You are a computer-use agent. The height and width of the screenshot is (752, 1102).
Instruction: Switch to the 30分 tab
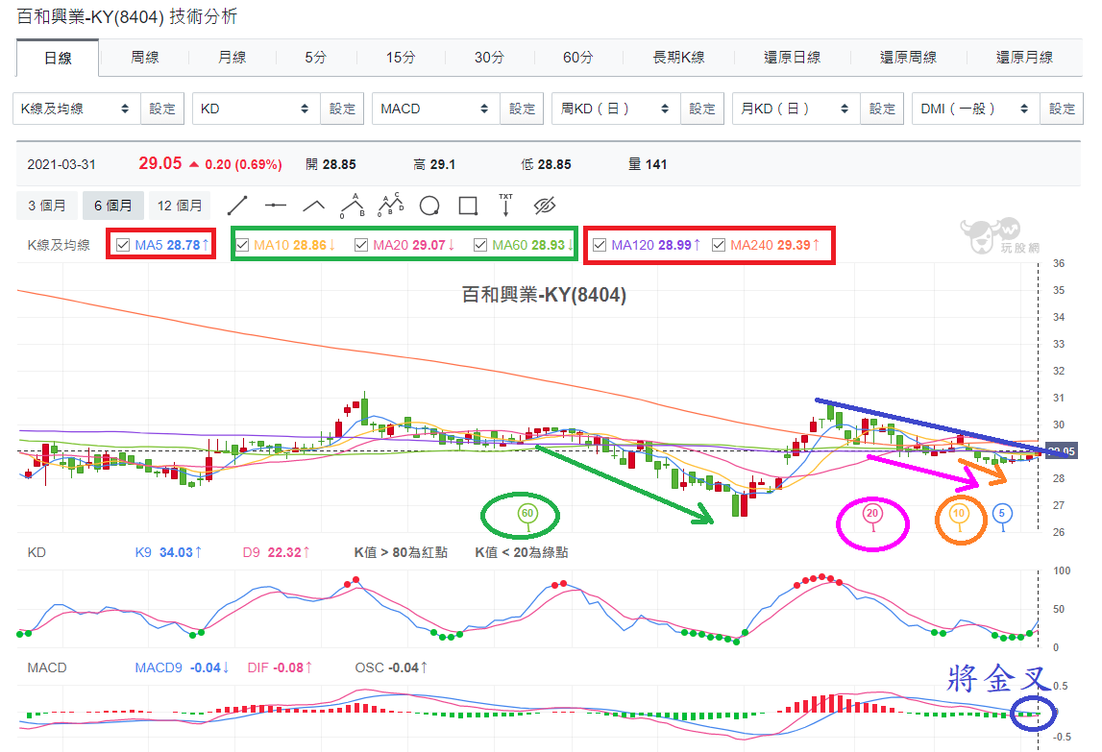[x=489, y=58]
